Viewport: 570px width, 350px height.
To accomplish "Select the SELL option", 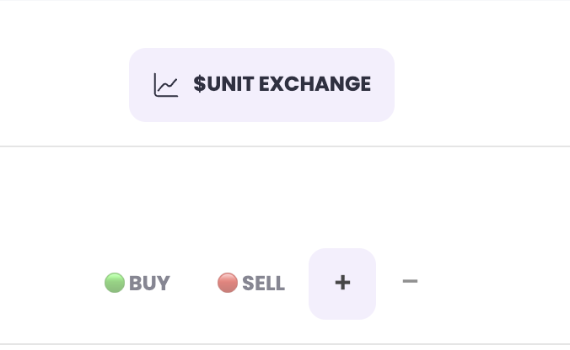I will coord(251,284).
